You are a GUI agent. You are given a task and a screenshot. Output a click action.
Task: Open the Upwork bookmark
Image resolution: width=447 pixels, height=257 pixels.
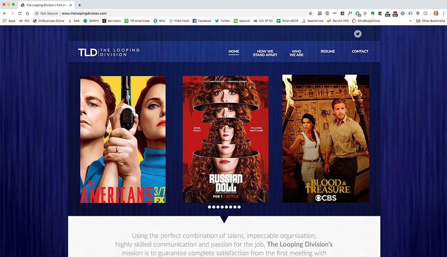(x=241, y=21)
